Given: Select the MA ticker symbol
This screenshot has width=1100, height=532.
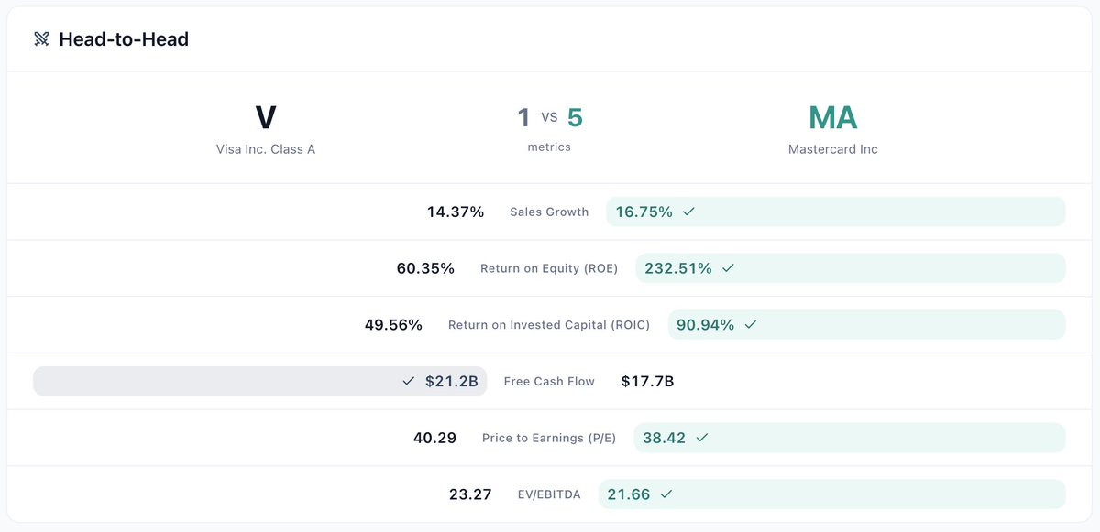Looking at the screenshot, I should tap(833, 117).
